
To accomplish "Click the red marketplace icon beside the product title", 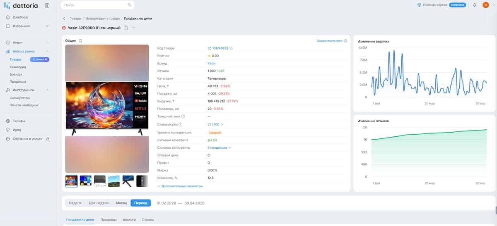I will pos(64,28).
